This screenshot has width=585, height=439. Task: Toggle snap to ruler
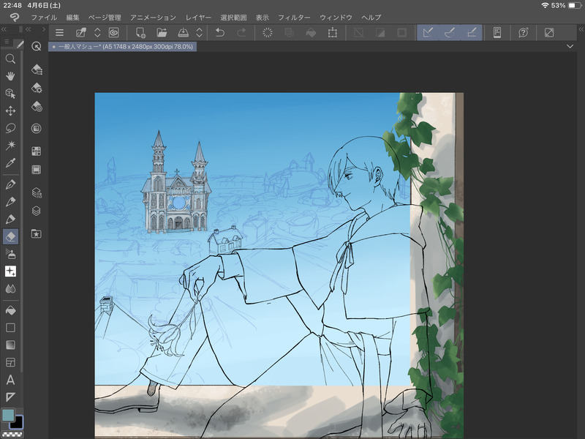pos(429,32)
